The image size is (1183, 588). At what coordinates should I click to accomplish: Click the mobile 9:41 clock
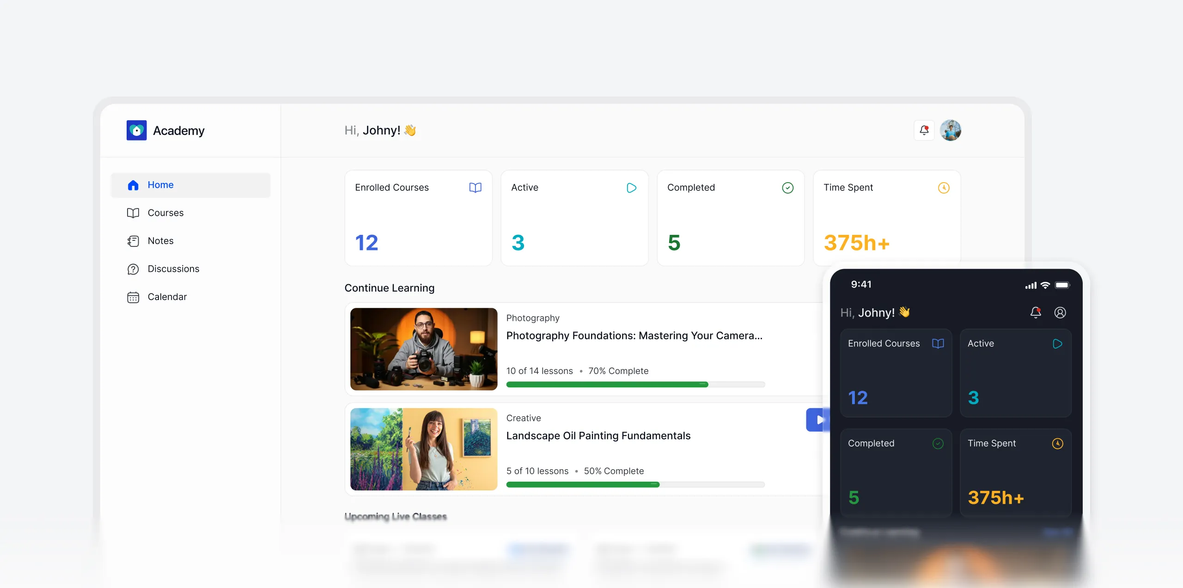(861, 284)
